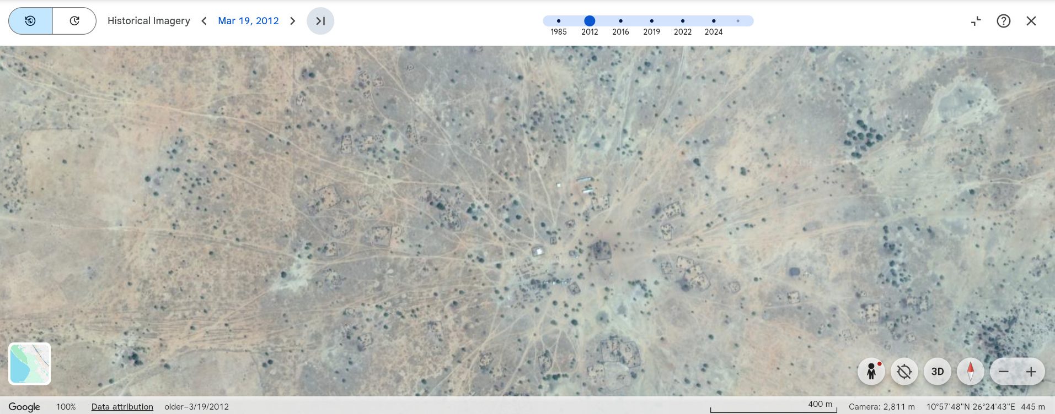
Task: Reset orientation with the compass
Action: click(x=971, y=372)
